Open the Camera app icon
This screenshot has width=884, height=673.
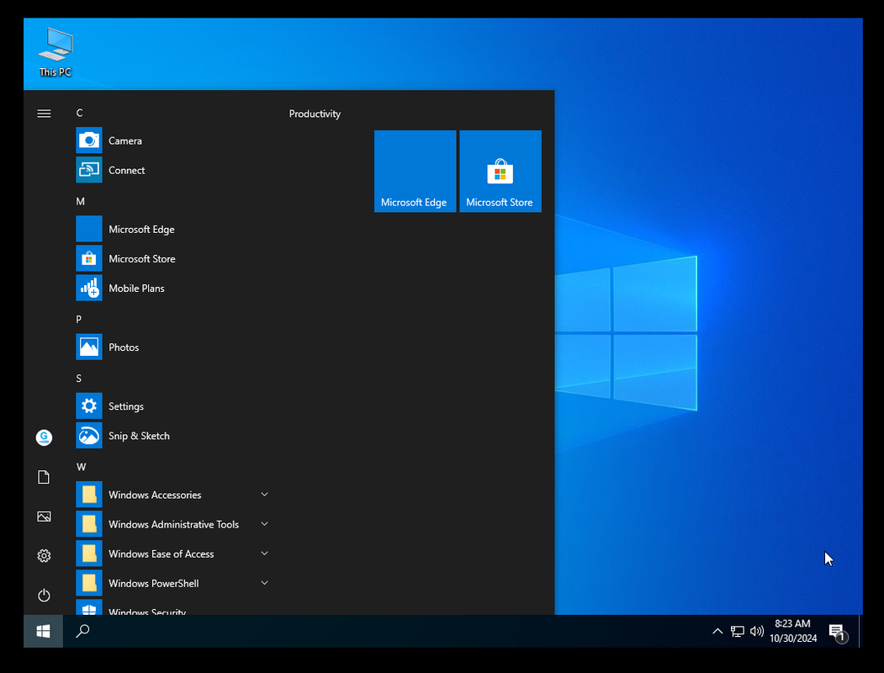pyautogui.click(x=89, y=140)
